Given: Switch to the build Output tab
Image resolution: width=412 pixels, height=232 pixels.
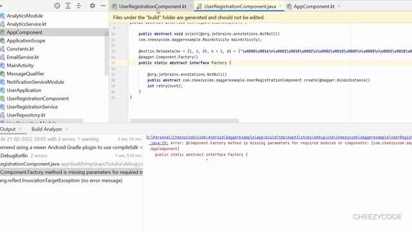Looking at the screenshot, I should coord(8,129).
